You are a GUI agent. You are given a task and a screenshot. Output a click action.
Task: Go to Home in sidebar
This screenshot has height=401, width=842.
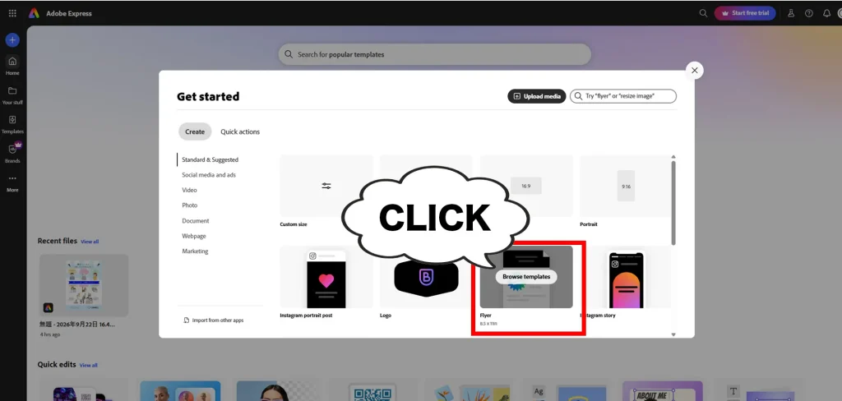(x=12, y=65)
